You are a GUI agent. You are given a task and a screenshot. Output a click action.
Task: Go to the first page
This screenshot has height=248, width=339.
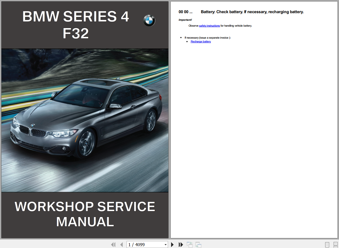click(x=113, y=244)
